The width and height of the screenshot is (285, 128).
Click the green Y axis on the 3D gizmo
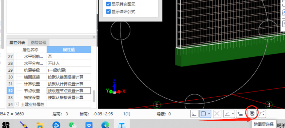click(x=109, y=91)
